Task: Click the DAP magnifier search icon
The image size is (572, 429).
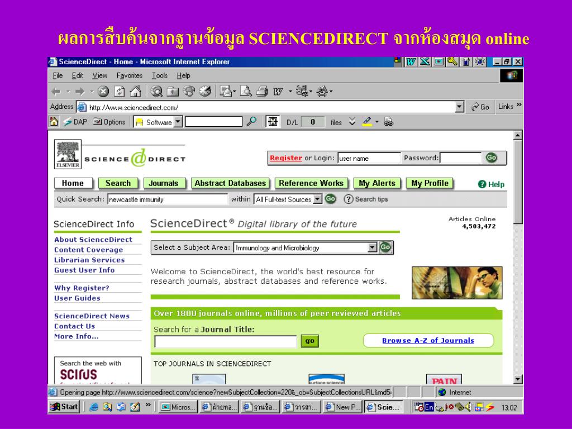Action: [251, 121]
